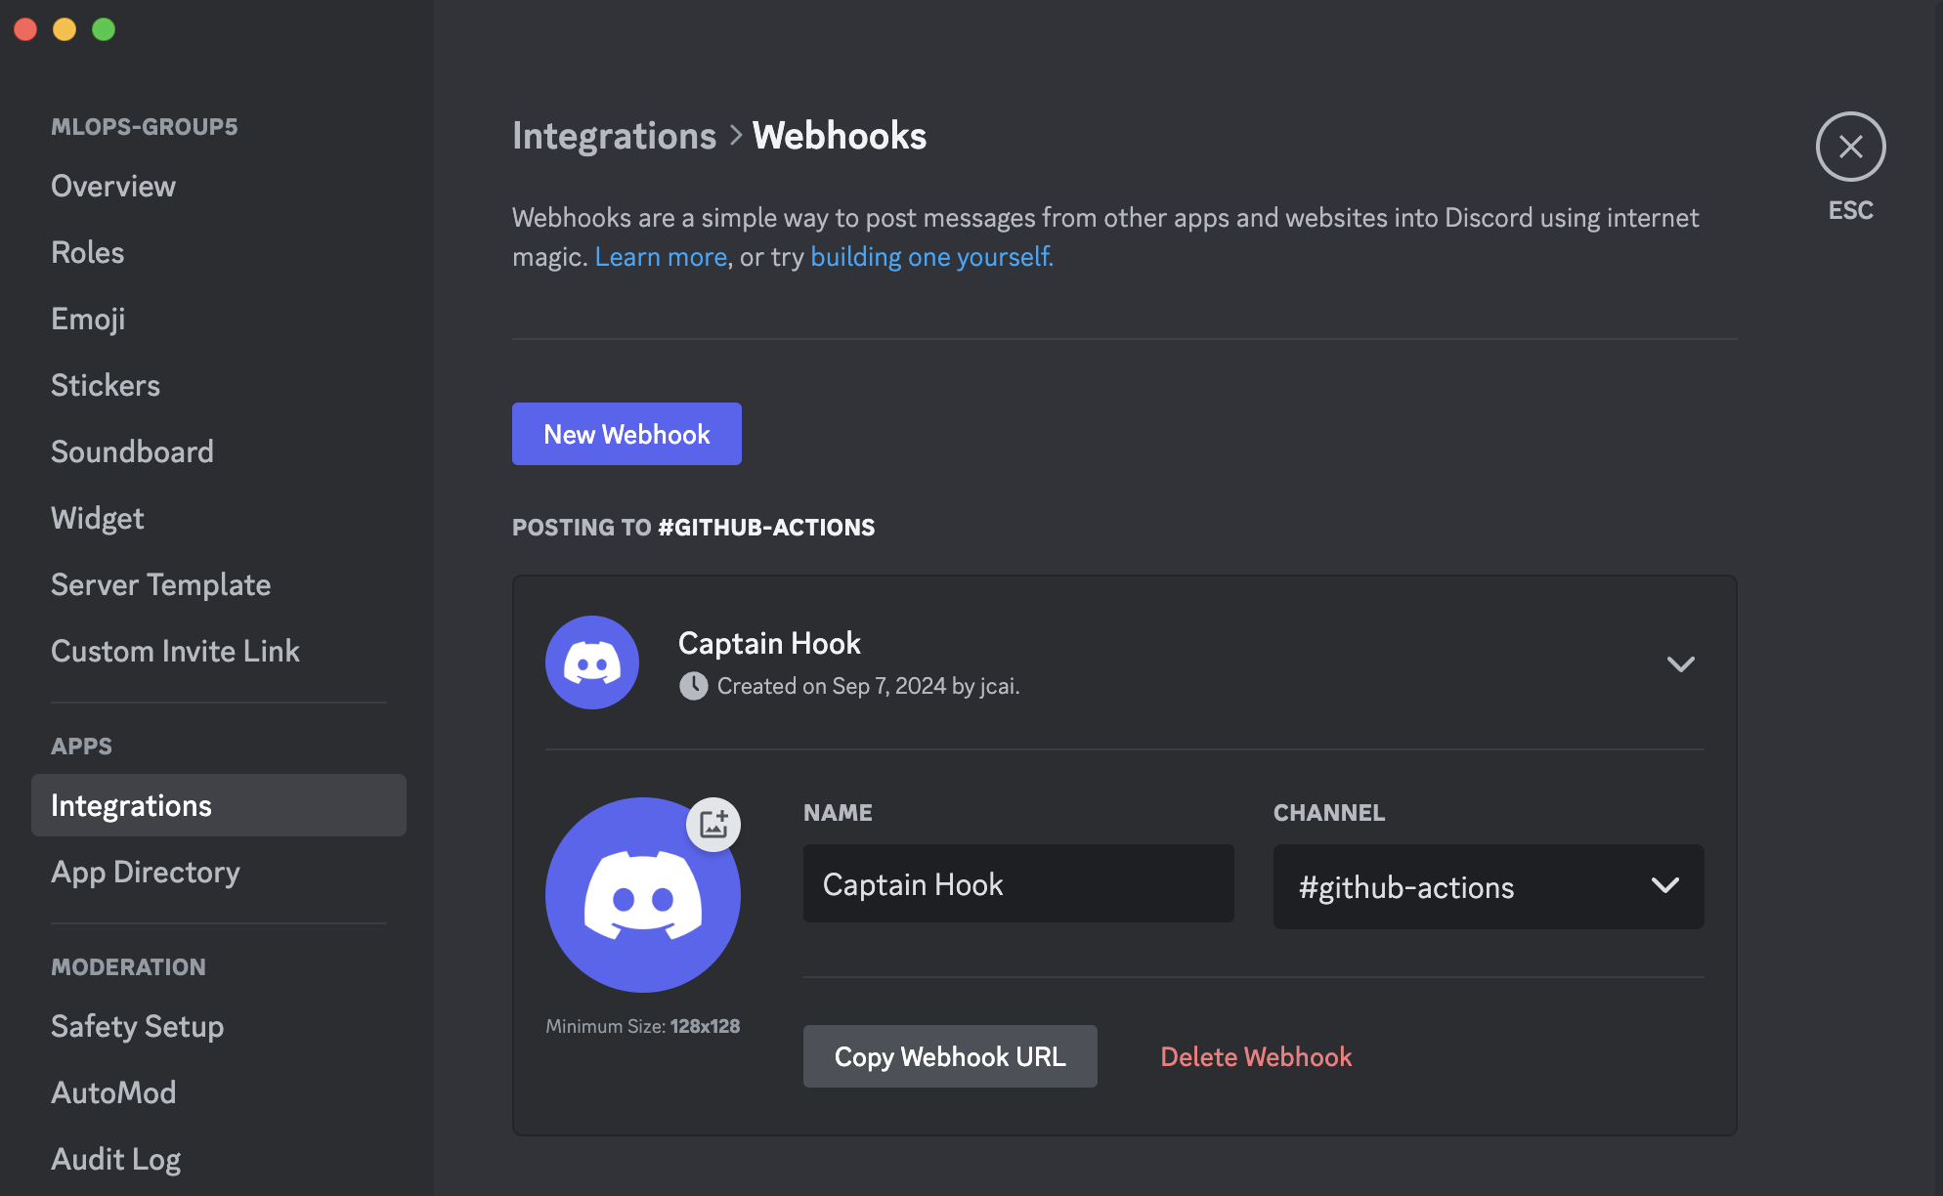Open Overview in the sidebar
1943x1196 pixels.
coord(113,186)
